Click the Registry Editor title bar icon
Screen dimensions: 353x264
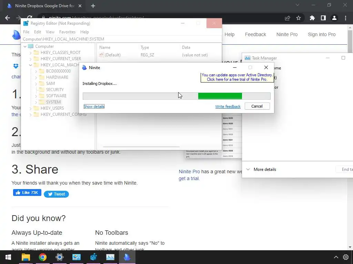tap(26, 23)
